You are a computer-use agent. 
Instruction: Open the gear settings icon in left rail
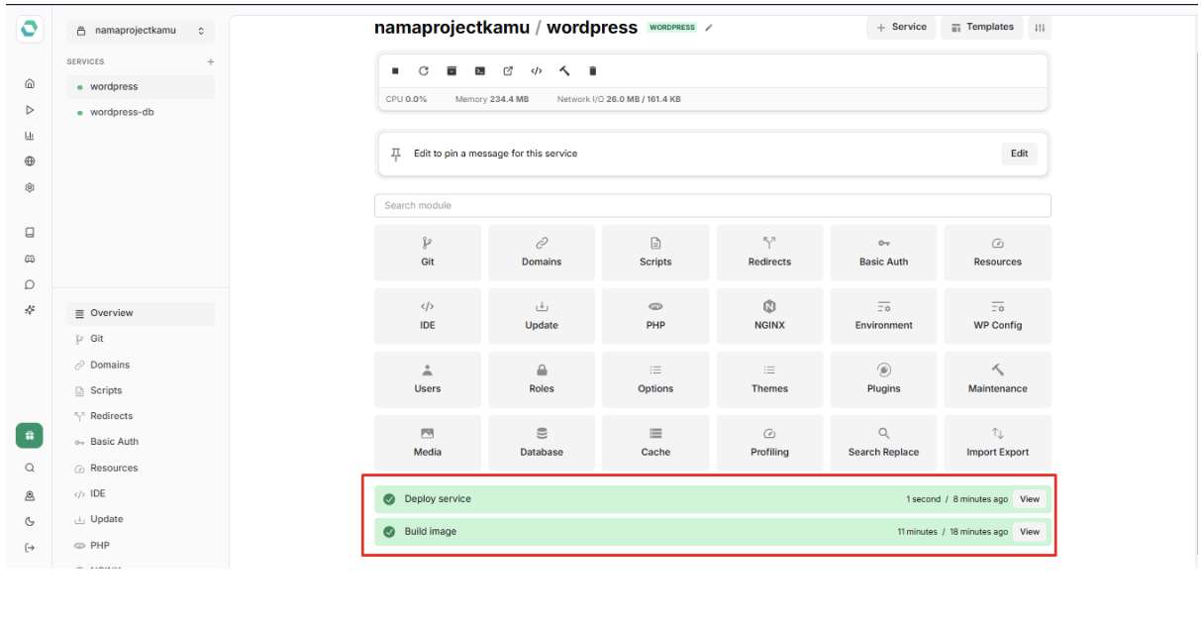pyautogui.click(x=30, y=187)
